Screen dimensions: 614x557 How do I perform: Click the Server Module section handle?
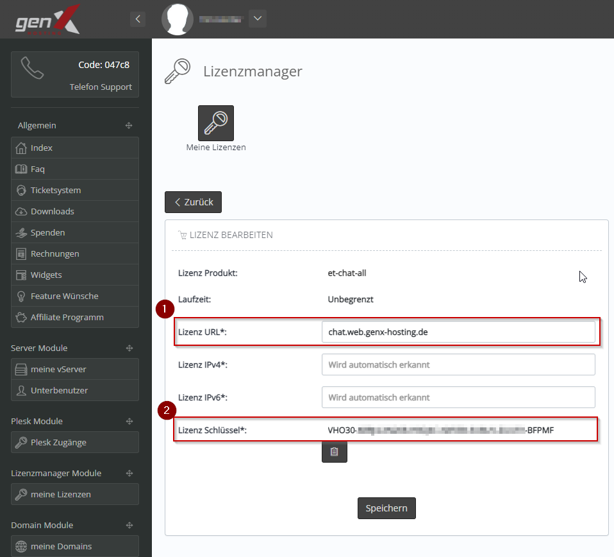(129, 348)
